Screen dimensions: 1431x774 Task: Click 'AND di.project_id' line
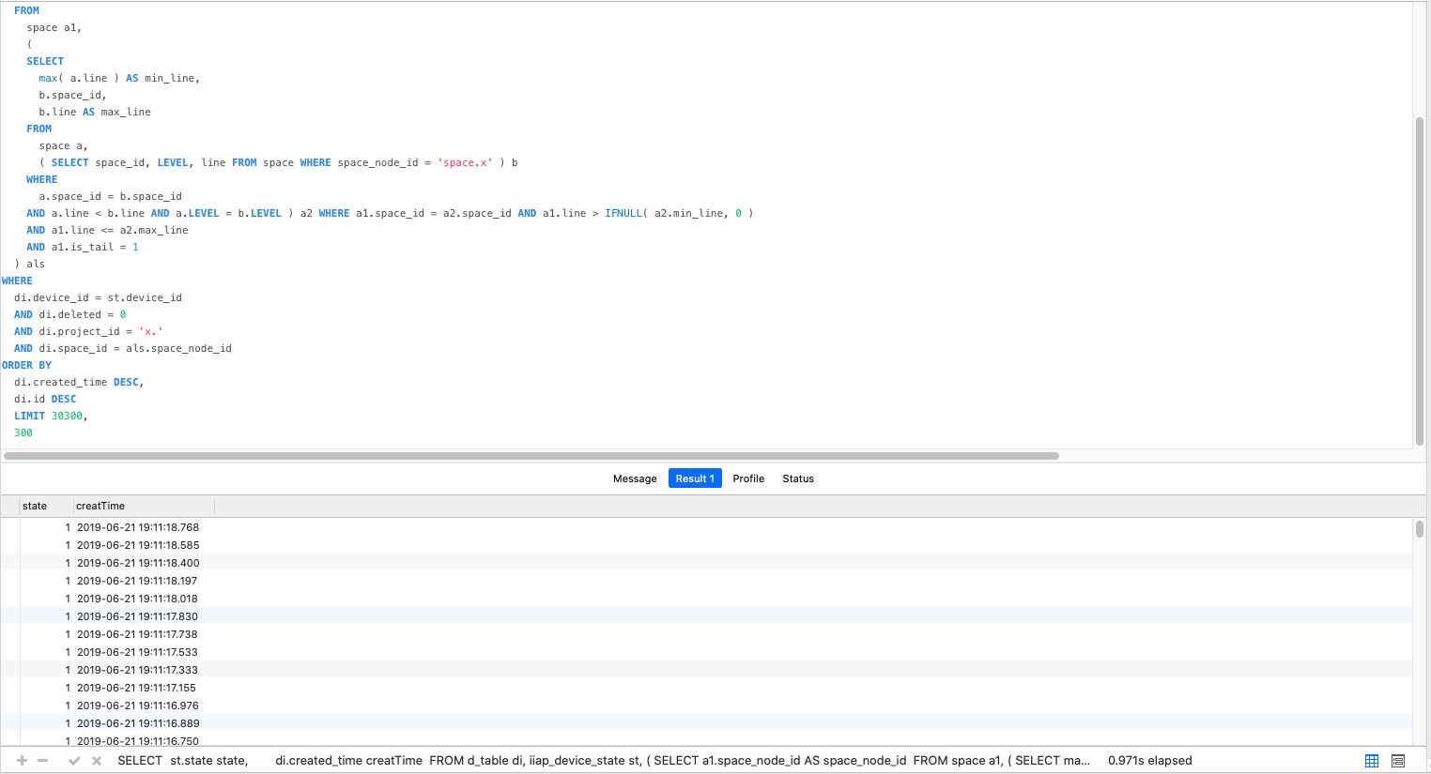[x=88, y=331]
